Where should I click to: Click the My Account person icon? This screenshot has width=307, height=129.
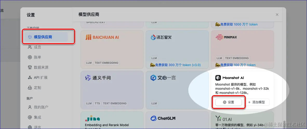point(30,107)
